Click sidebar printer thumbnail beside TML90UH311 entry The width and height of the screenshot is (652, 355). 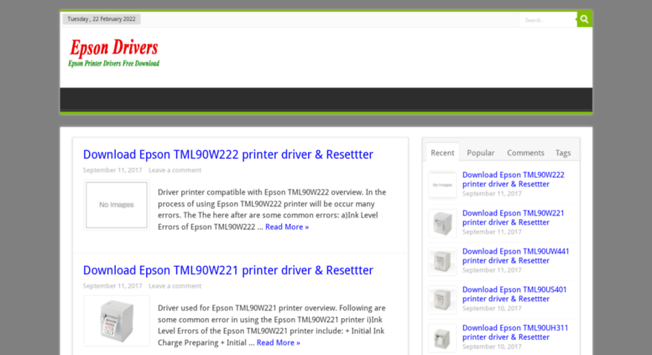click(442, 338)
